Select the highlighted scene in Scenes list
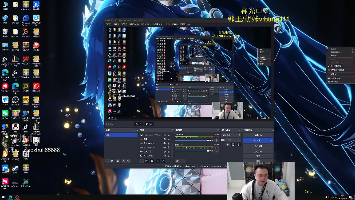 click(x=121, y=135)
